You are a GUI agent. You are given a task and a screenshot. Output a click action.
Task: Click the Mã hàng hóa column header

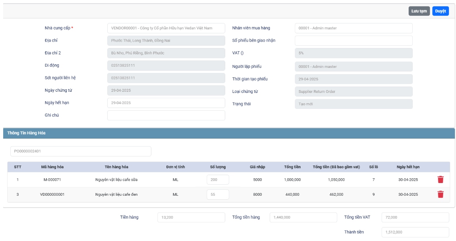(52, 167)
